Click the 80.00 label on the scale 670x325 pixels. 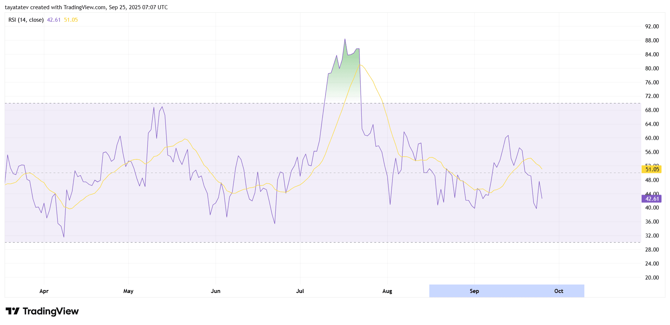pyautogui.click(x=652, y=68)
